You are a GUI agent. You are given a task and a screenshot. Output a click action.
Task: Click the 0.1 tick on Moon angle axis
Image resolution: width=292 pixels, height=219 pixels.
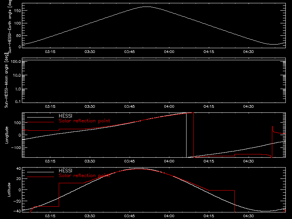pos(18,101)
